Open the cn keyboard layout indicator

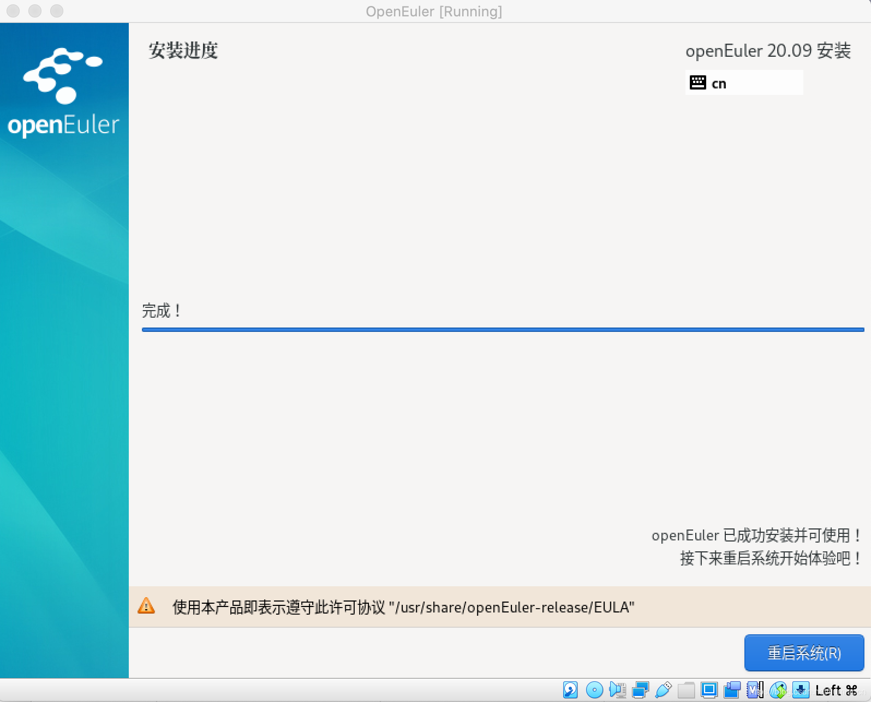pyautogui.click(x=744, y=83)
